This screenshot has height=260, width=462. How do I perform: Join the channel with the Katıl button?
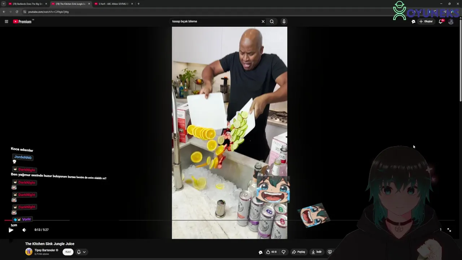pyautogui.click(x=68, y=252)
